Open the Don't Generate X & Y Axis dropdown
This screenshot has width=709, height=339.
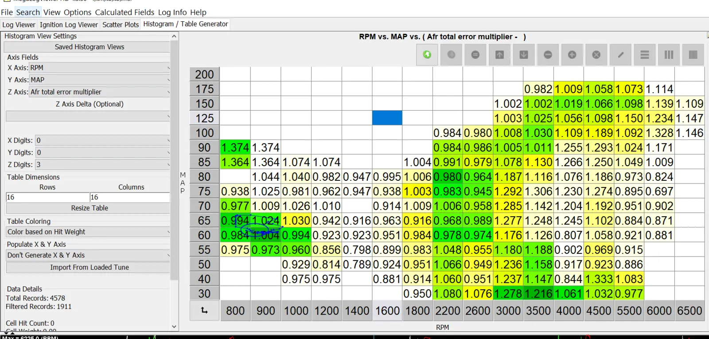[88, 255]
